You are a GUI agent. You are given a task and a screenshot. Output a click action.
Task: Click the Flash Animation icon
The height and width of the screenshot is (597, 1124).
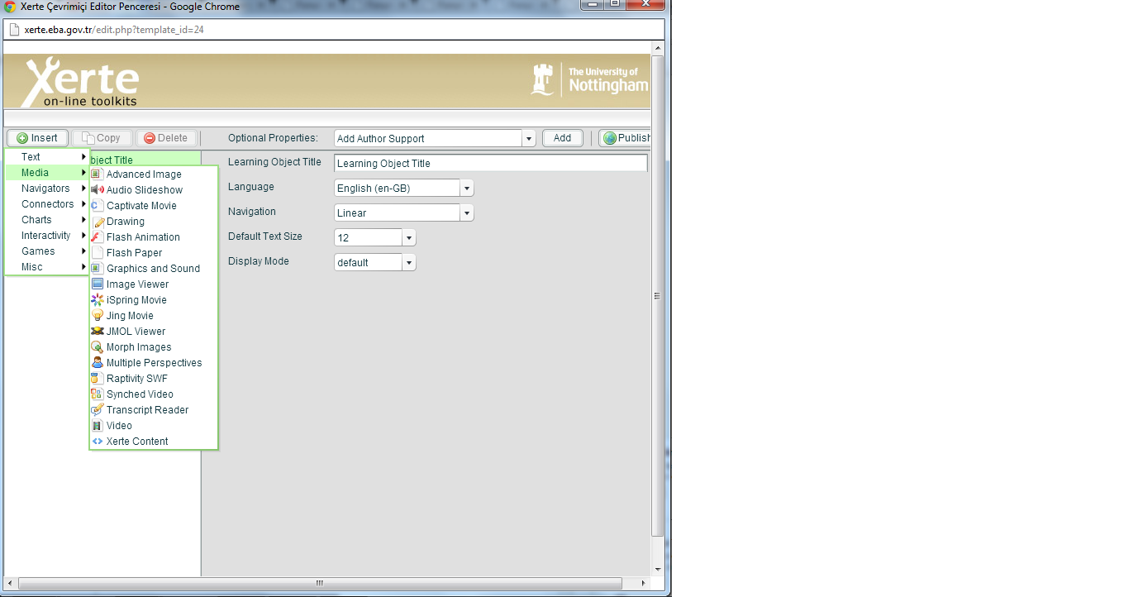pyautogui.click(x=97, y=237)
